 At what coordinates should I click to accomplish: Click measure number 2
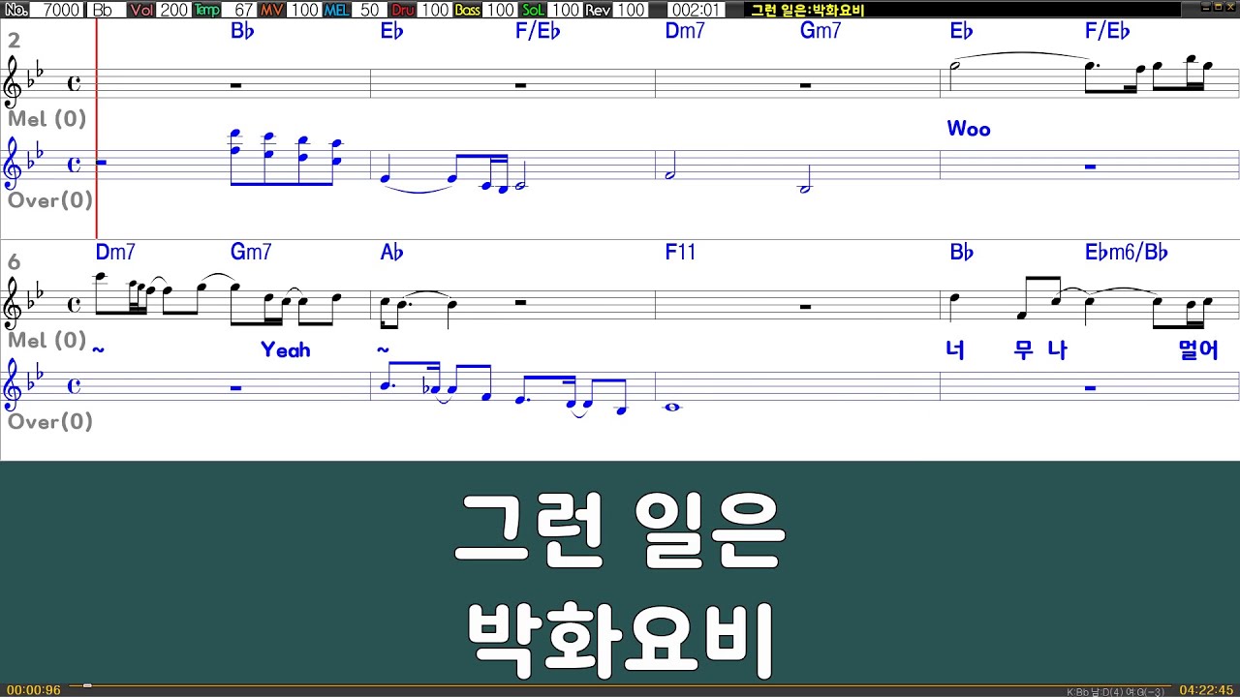pos(14,41)
